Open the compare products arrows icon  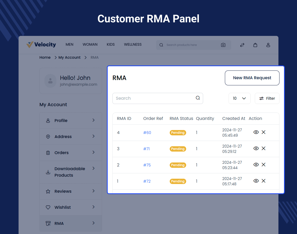pos(242,45)
